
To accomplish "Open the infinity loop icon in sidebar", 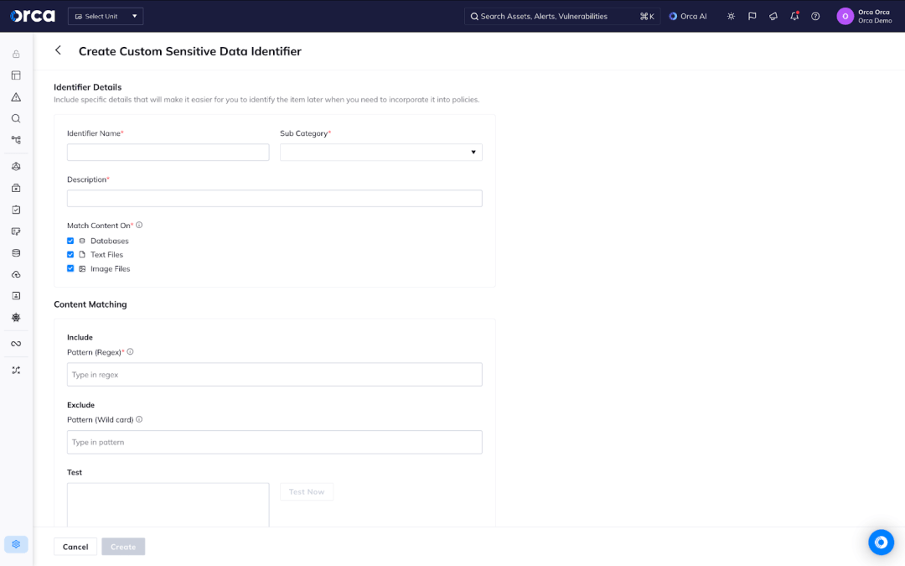I will click(16, 344).
